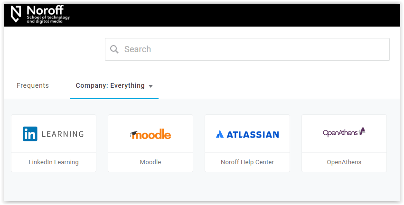404x205 pixels.
Task: Click the purple OpenAthens "A" emblem
Action: tap(362, 131)
